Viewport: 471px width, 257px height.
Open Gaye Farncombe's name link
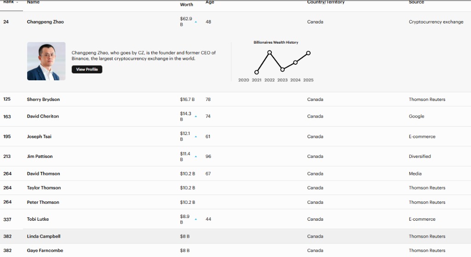point(45,251)
